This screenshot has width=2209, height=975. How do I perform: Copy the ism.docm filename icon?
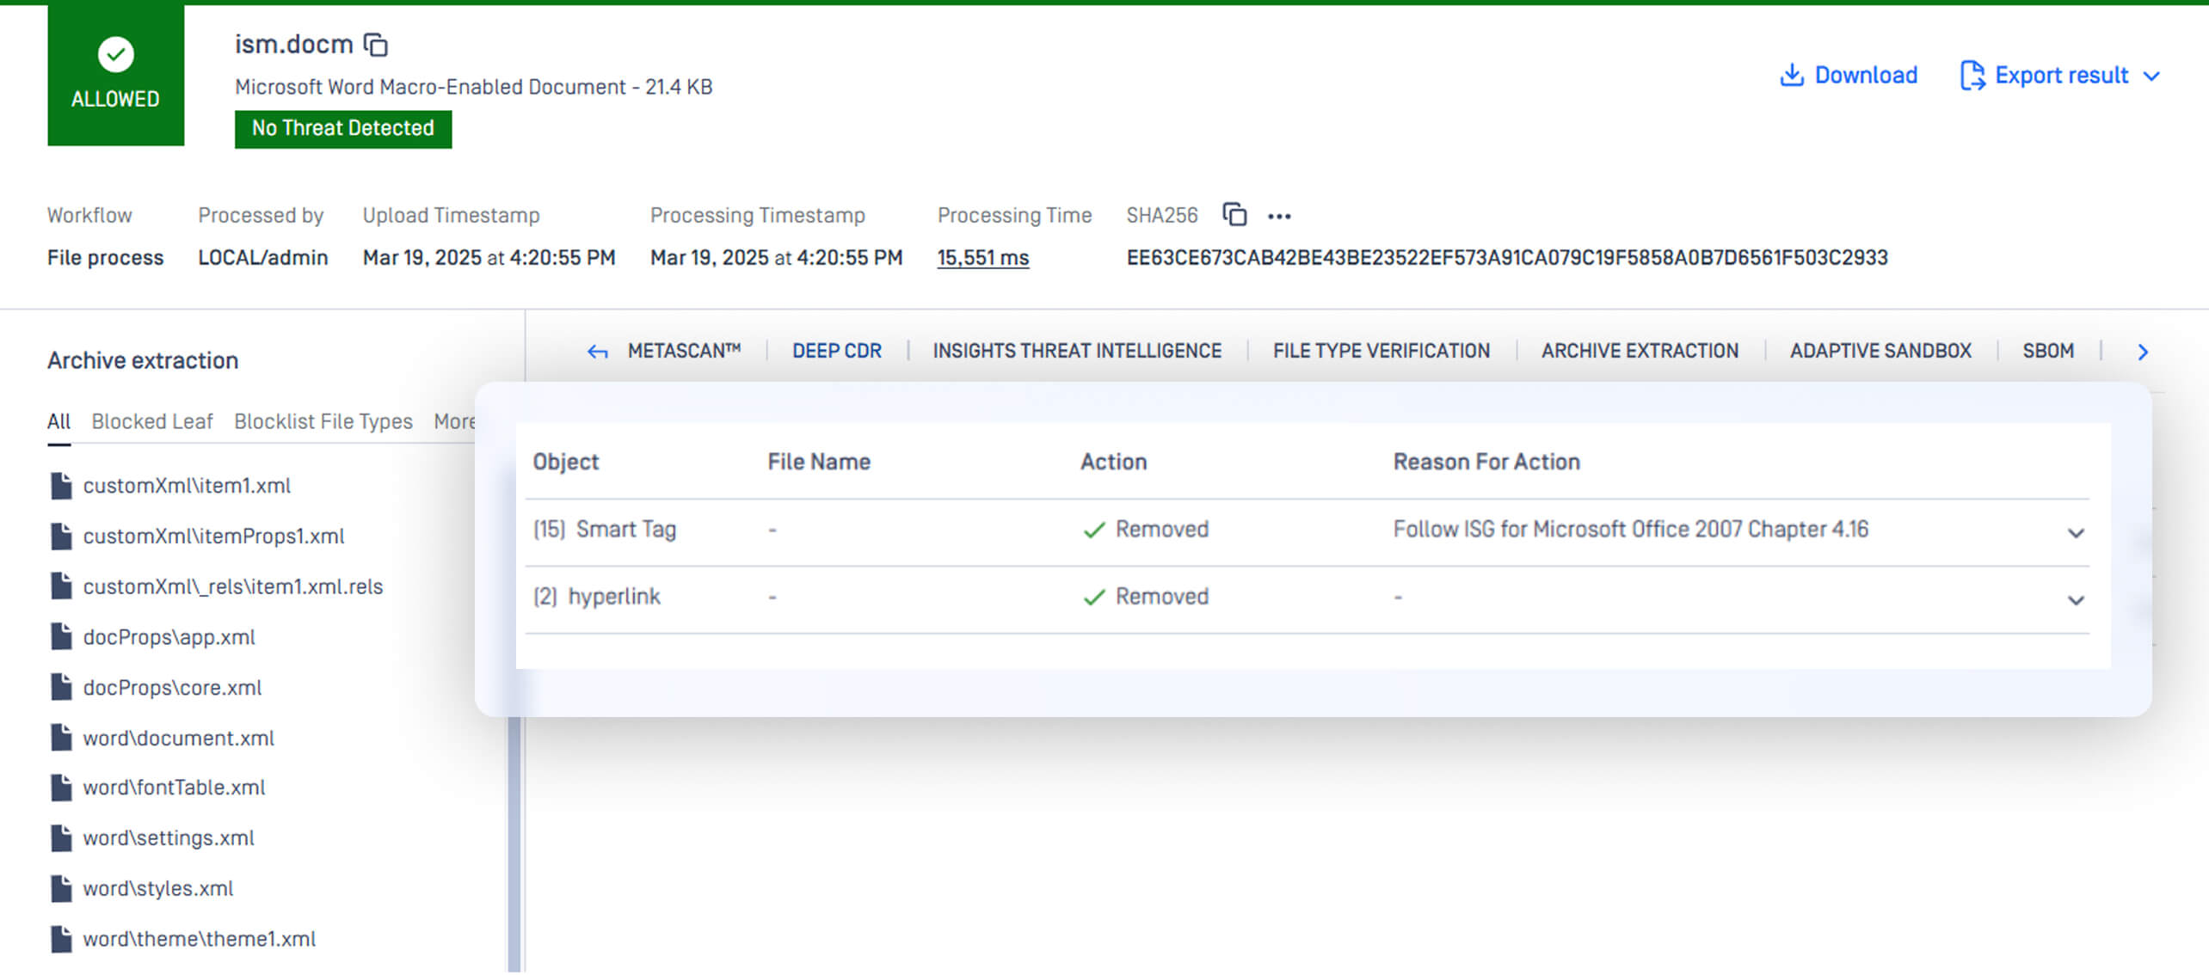coord(376,45)
